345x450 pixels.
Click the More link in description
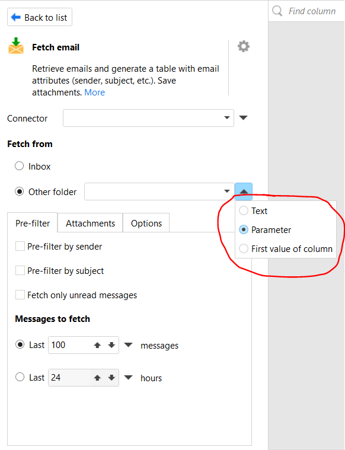tap(95, 92)
